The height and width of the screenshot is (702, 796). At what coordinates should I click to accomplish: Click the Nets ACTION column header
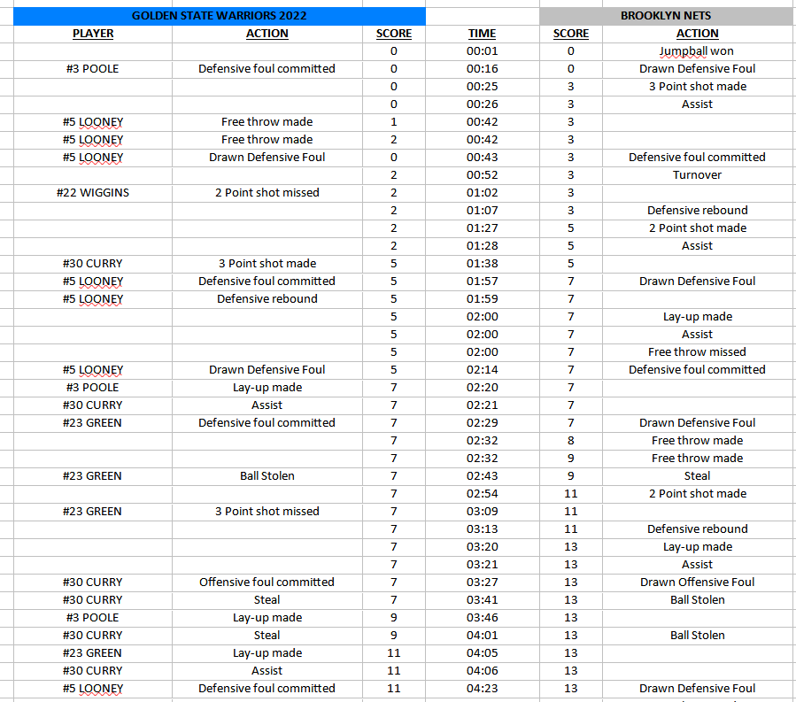click(698, 34)
